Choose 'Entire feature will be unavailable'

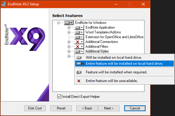coord(124,81)
